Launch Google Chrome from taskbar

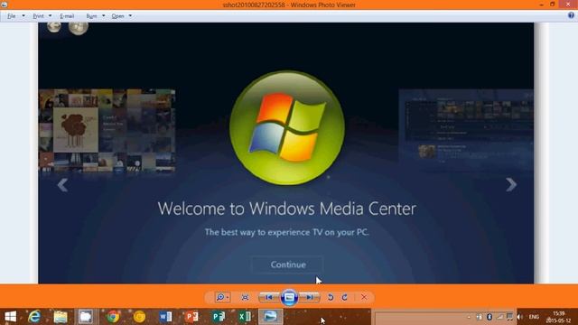click(113, 317)
